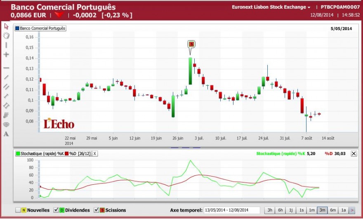This screenshot has height=219, width=363.
Task: Set time range to 1s
Action: [x=302, y=210]
